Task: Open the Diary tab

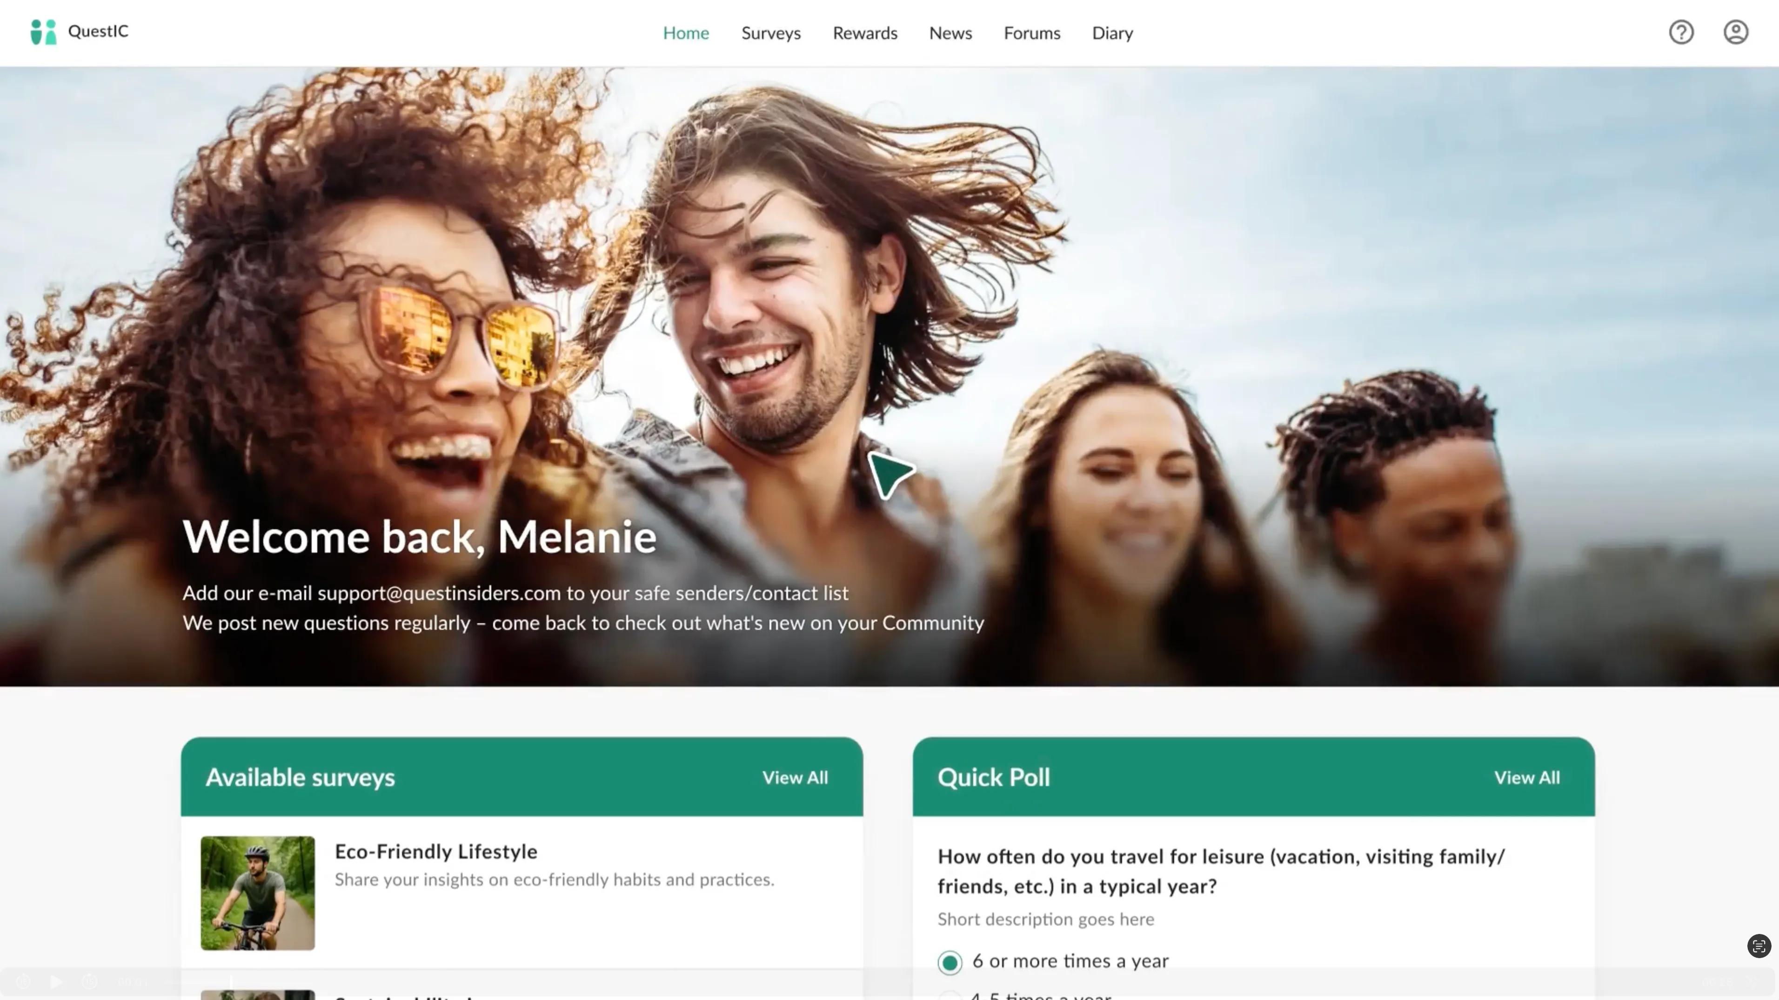Action: click(1112, 33)
